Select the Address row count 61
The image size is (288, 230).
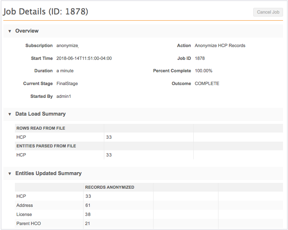click(x=88, y=205)
